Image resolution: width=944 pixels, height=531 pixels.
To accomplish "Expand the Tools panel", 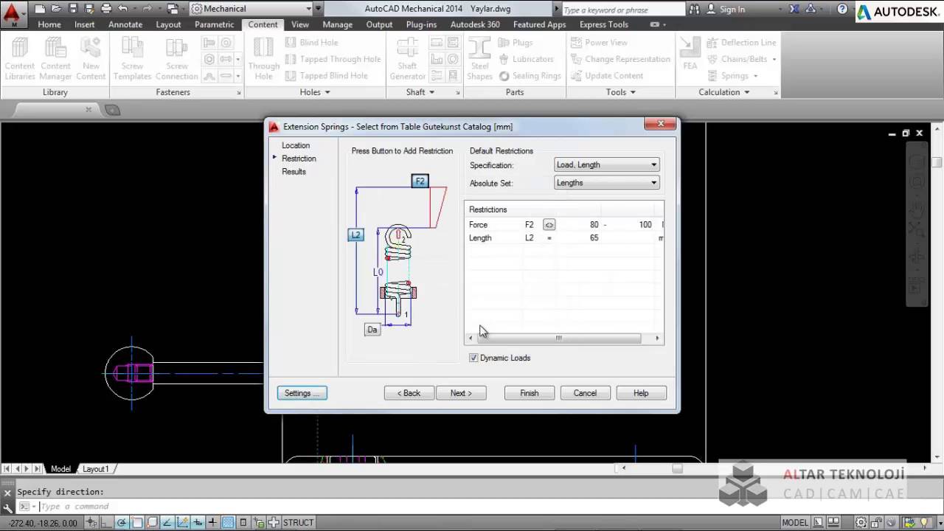I will [620, 92].
